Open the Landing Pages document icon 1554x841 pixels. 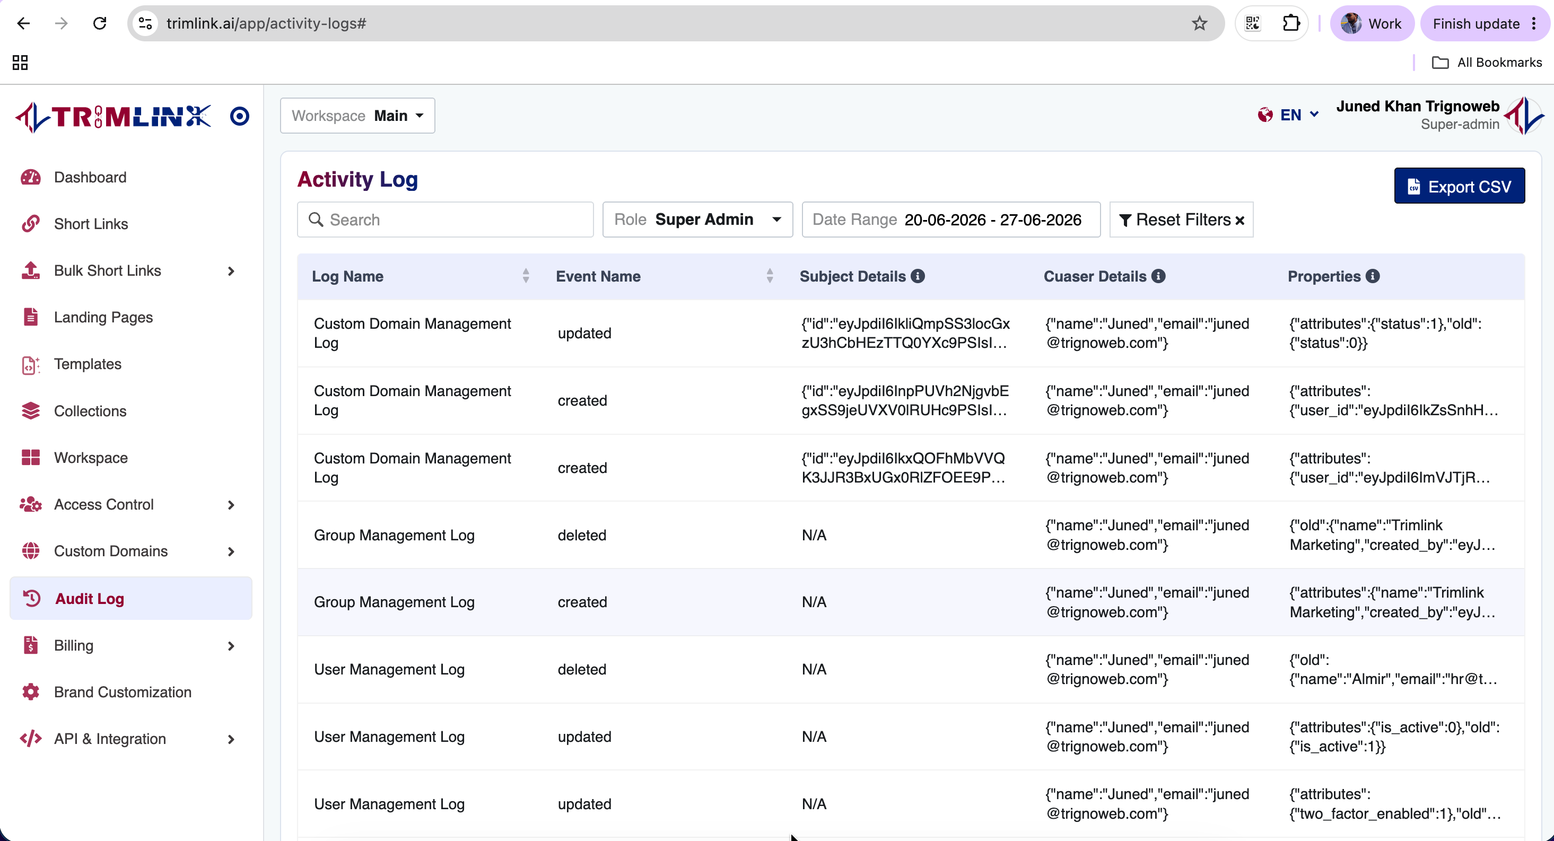31,317
